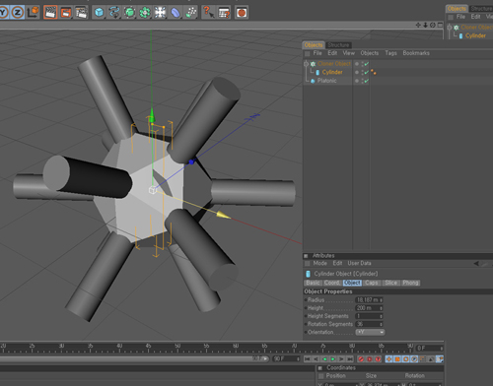Select Cloner Object in main Object Manager
493x386 pixels.
334,64
